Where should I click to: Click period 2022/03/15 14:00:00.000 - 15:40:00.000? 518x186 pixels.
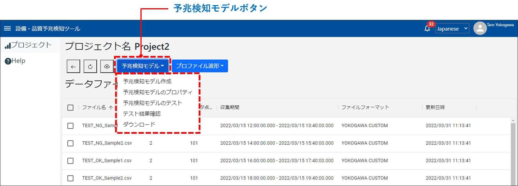tap(277, 143)
